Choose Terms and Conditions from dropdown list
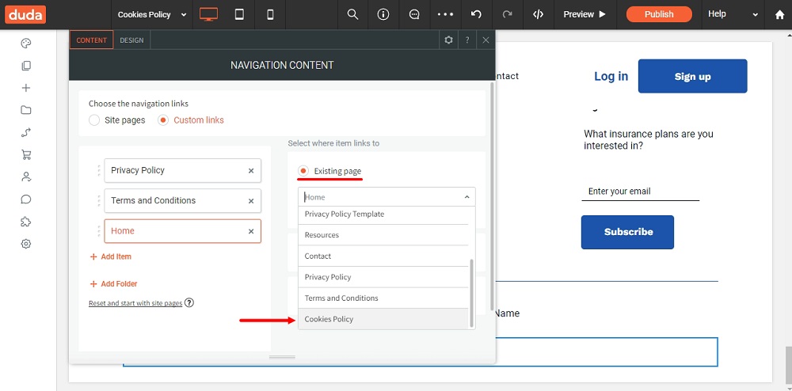Screen dimensions: 792x391 383,298
